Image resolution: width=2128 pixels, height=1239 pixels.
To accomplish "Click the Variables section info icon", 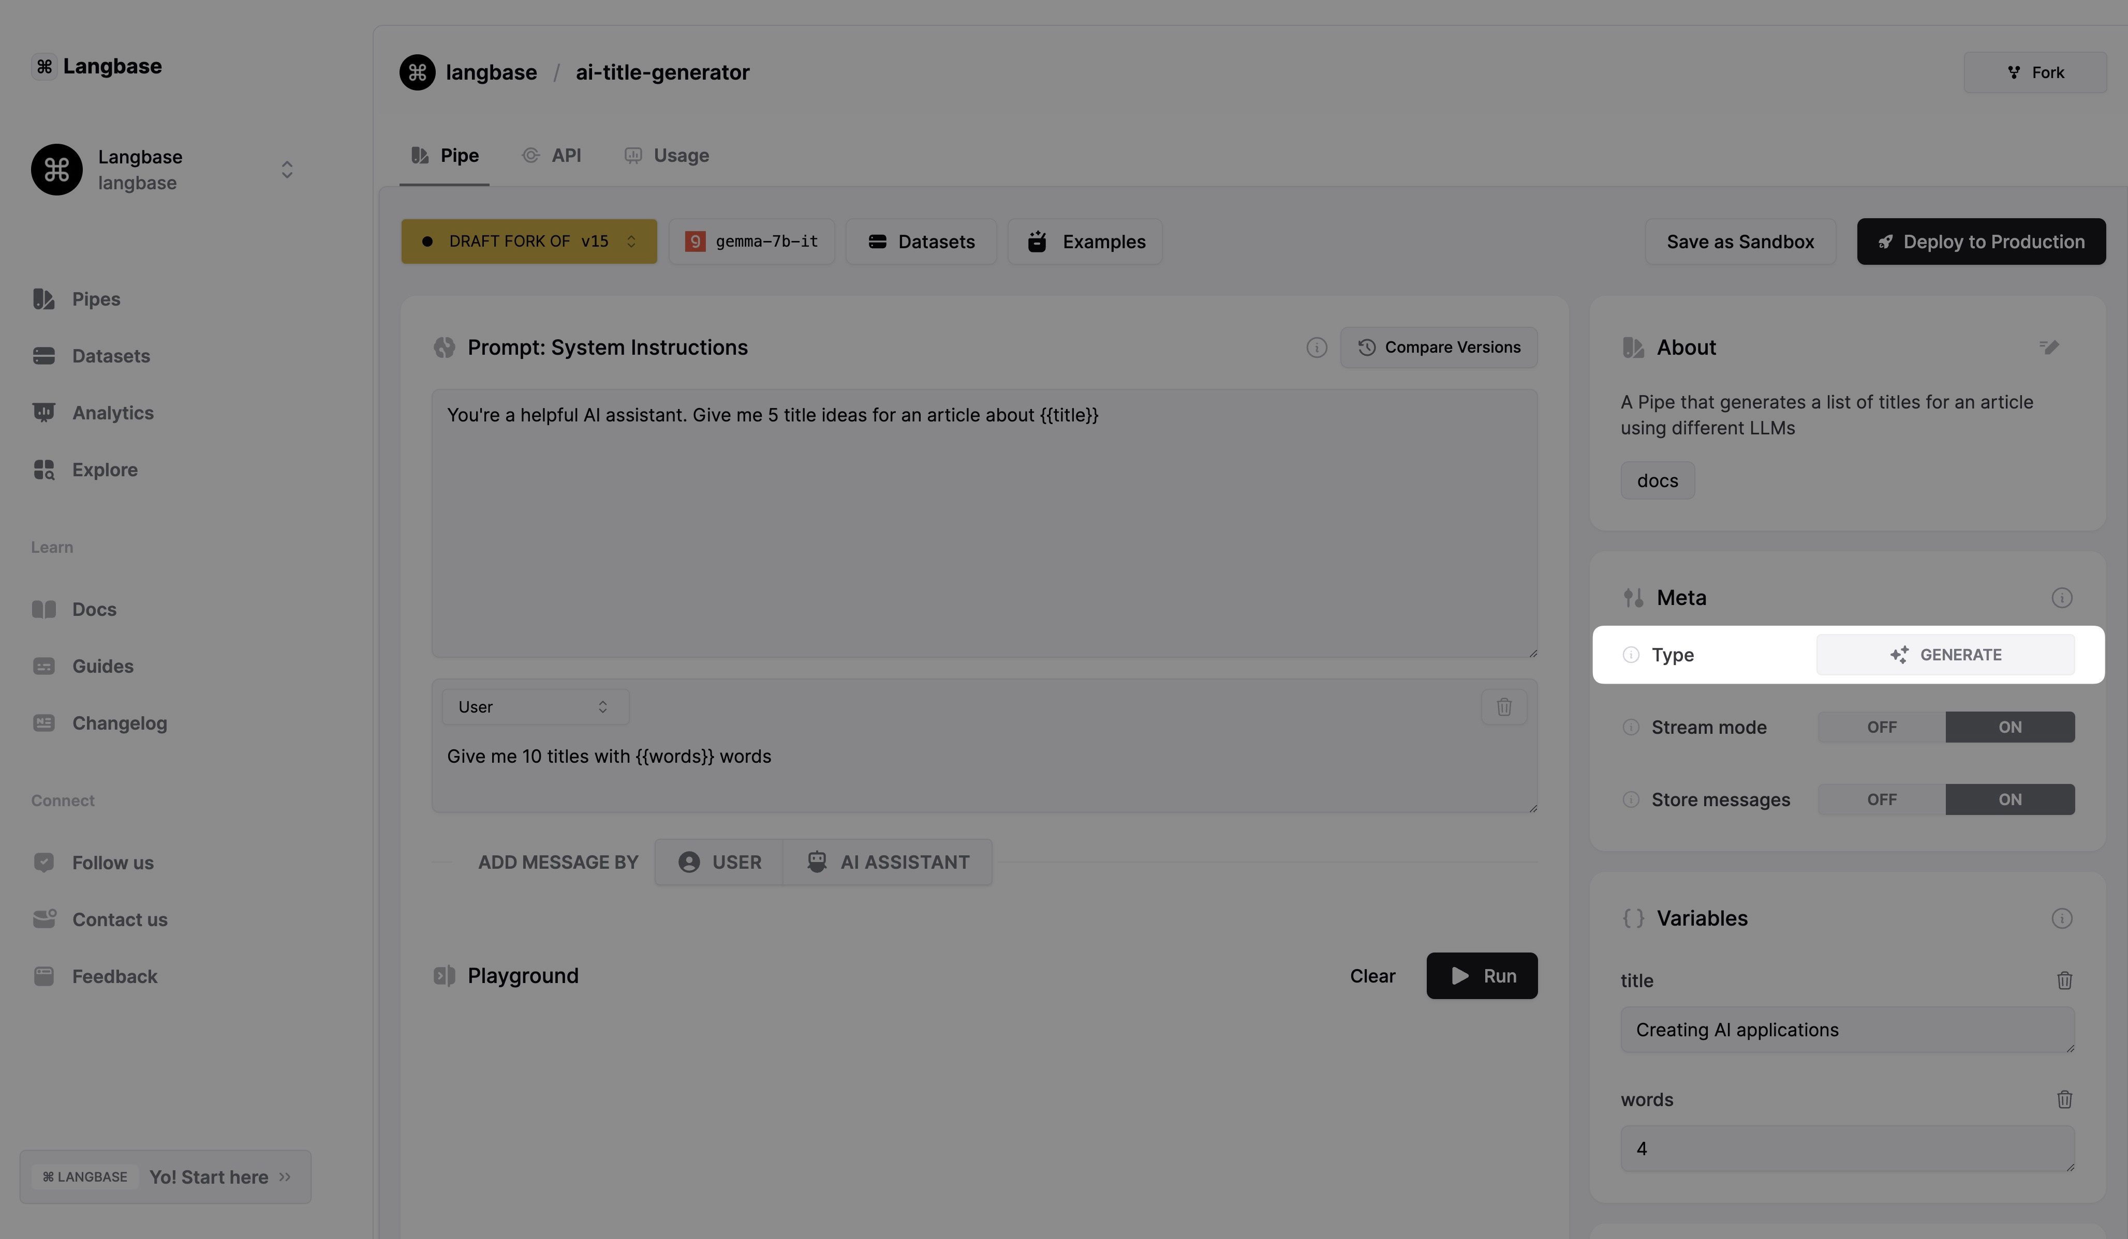I will click(2061, 918).
